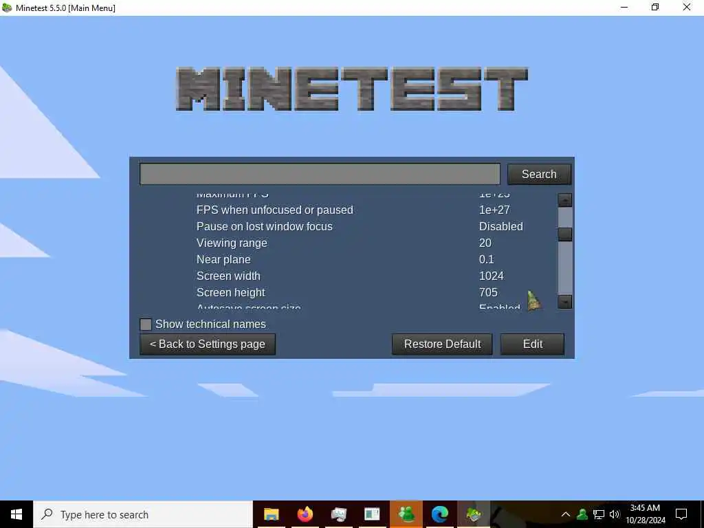The width and height of the screenshot is (704, 528).
Task: Select 'Near plane' setting row
Action: [x=348, y=259]
